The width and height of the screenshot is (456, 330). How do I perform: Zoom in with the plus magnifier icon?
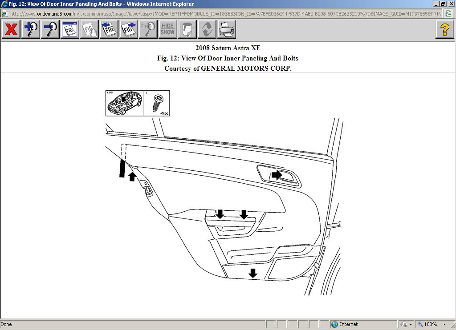click(31, 29)
